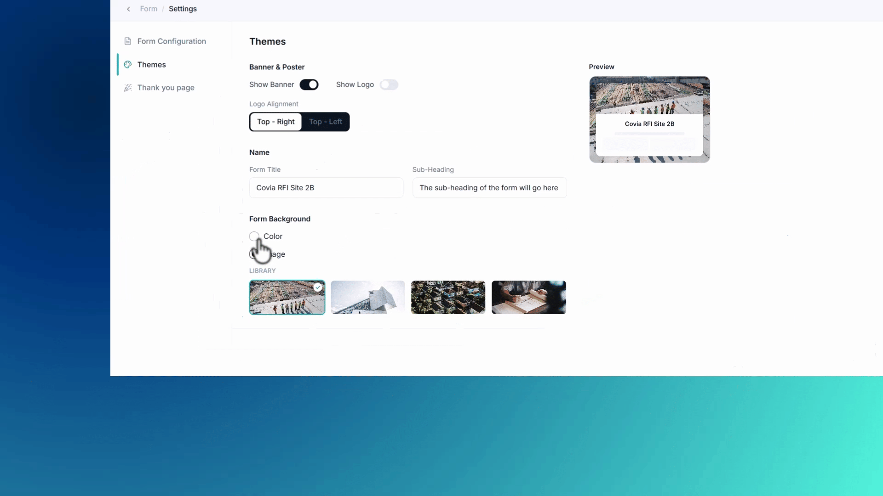The height and width of the screenshot is (496, 883).
Task: Turn off the Show Banner toggle
Action: (309, 85)
